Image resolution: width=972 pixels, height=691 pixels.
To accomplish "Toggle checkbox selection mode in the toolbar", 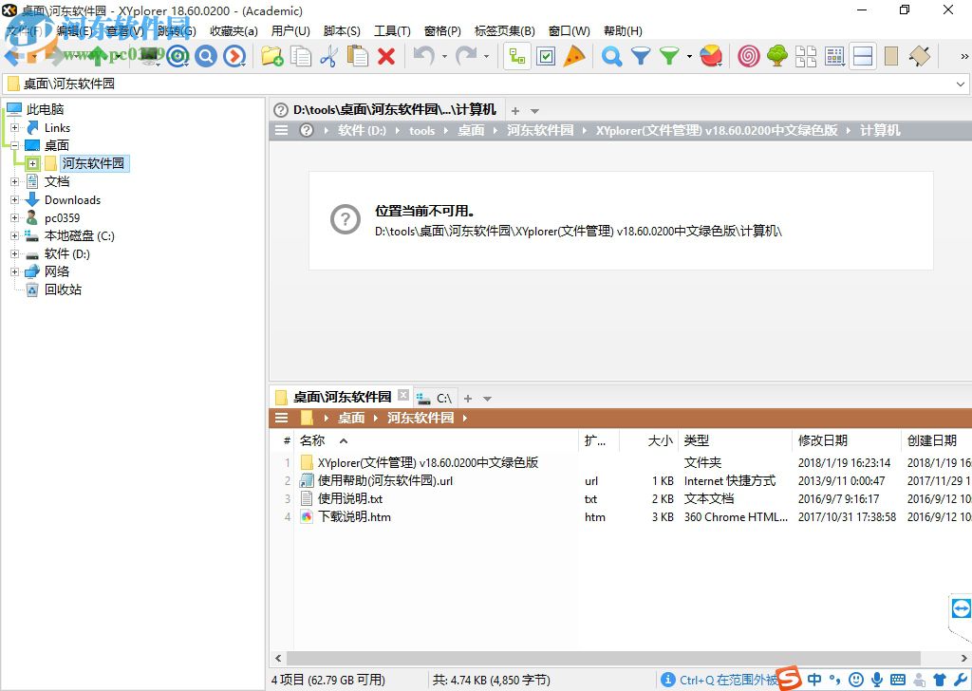I will [x=546, y=56].
